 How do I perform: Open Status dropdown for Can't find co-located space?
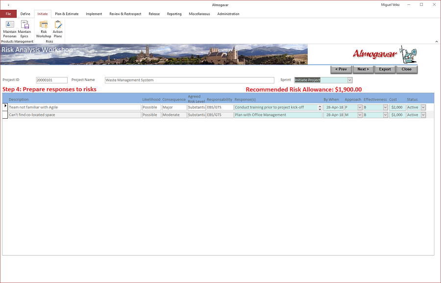tap(423, 115)
